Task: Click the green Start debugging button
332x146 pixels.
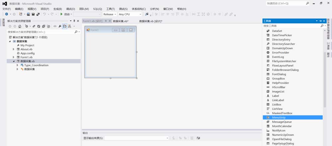Action: coord(61,14)
